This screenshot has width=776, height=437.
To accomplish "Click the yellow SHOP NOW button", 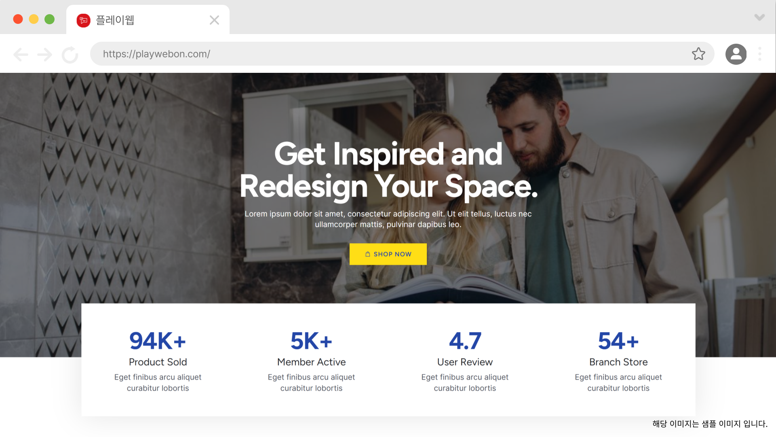I will pyautogui.click(x=388, y=254).
